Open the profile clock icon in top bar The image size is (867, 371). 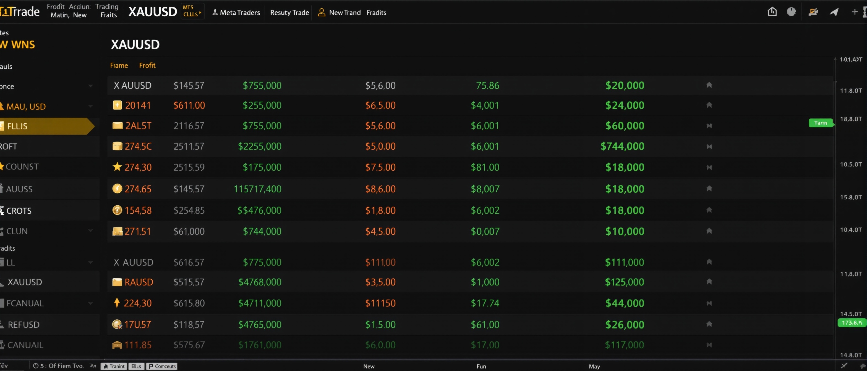point(792,11)
